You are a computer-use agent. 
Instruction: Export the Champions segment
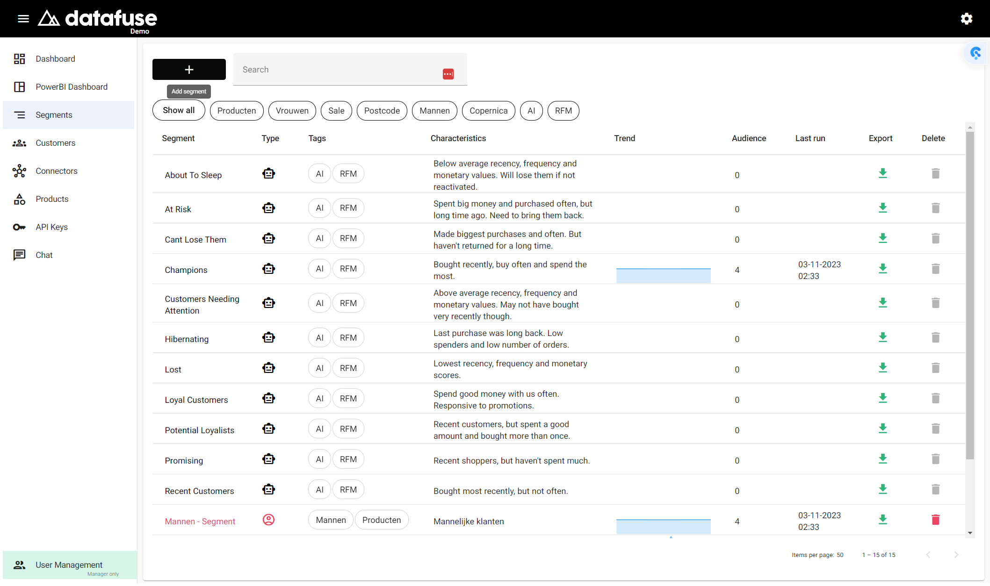click(882, 269)
